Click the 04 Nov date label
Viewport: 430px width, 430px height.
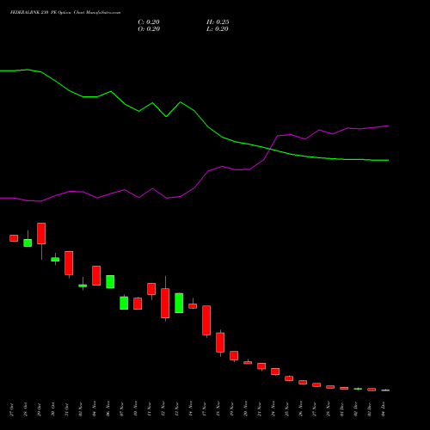(x=95, y=409)
